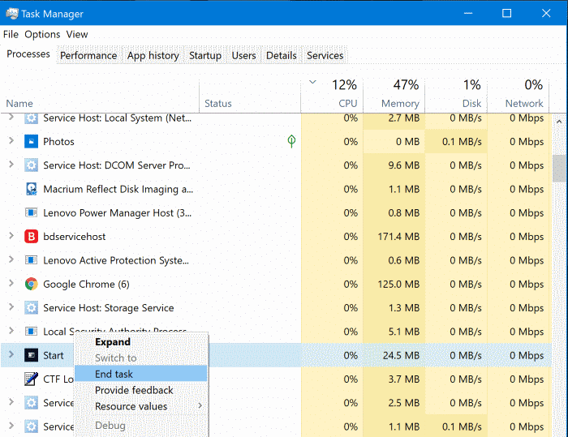Expand the Photos process group

11,140
